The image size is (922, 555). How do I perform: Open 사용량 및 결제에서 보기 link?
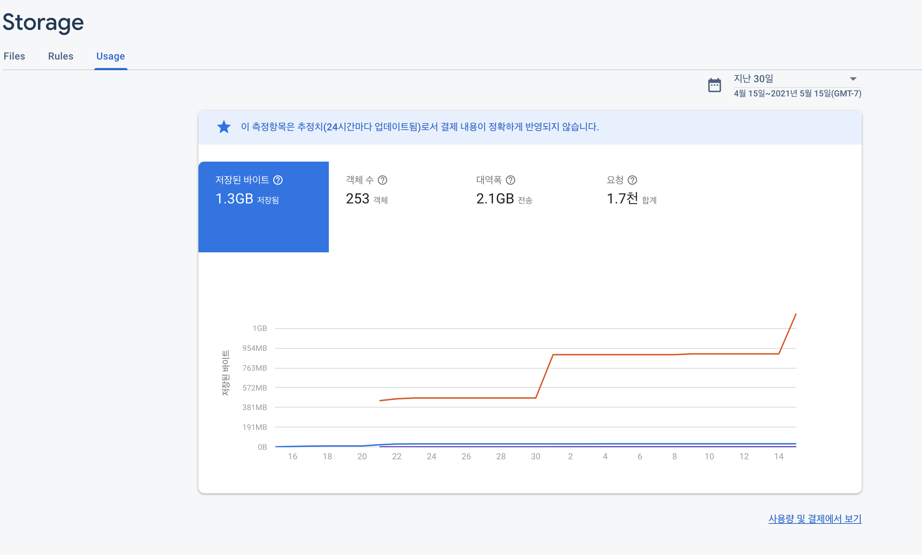pos(815,519)
